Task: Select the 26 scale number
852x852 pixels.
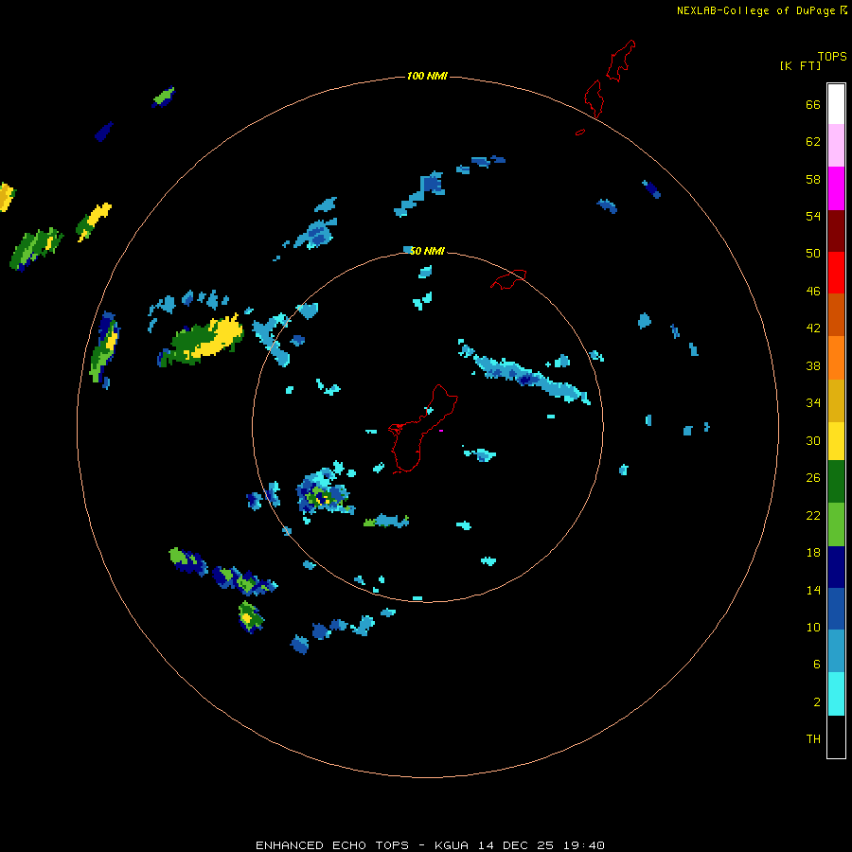Action: pyautogui.click(x=813, y=478)
